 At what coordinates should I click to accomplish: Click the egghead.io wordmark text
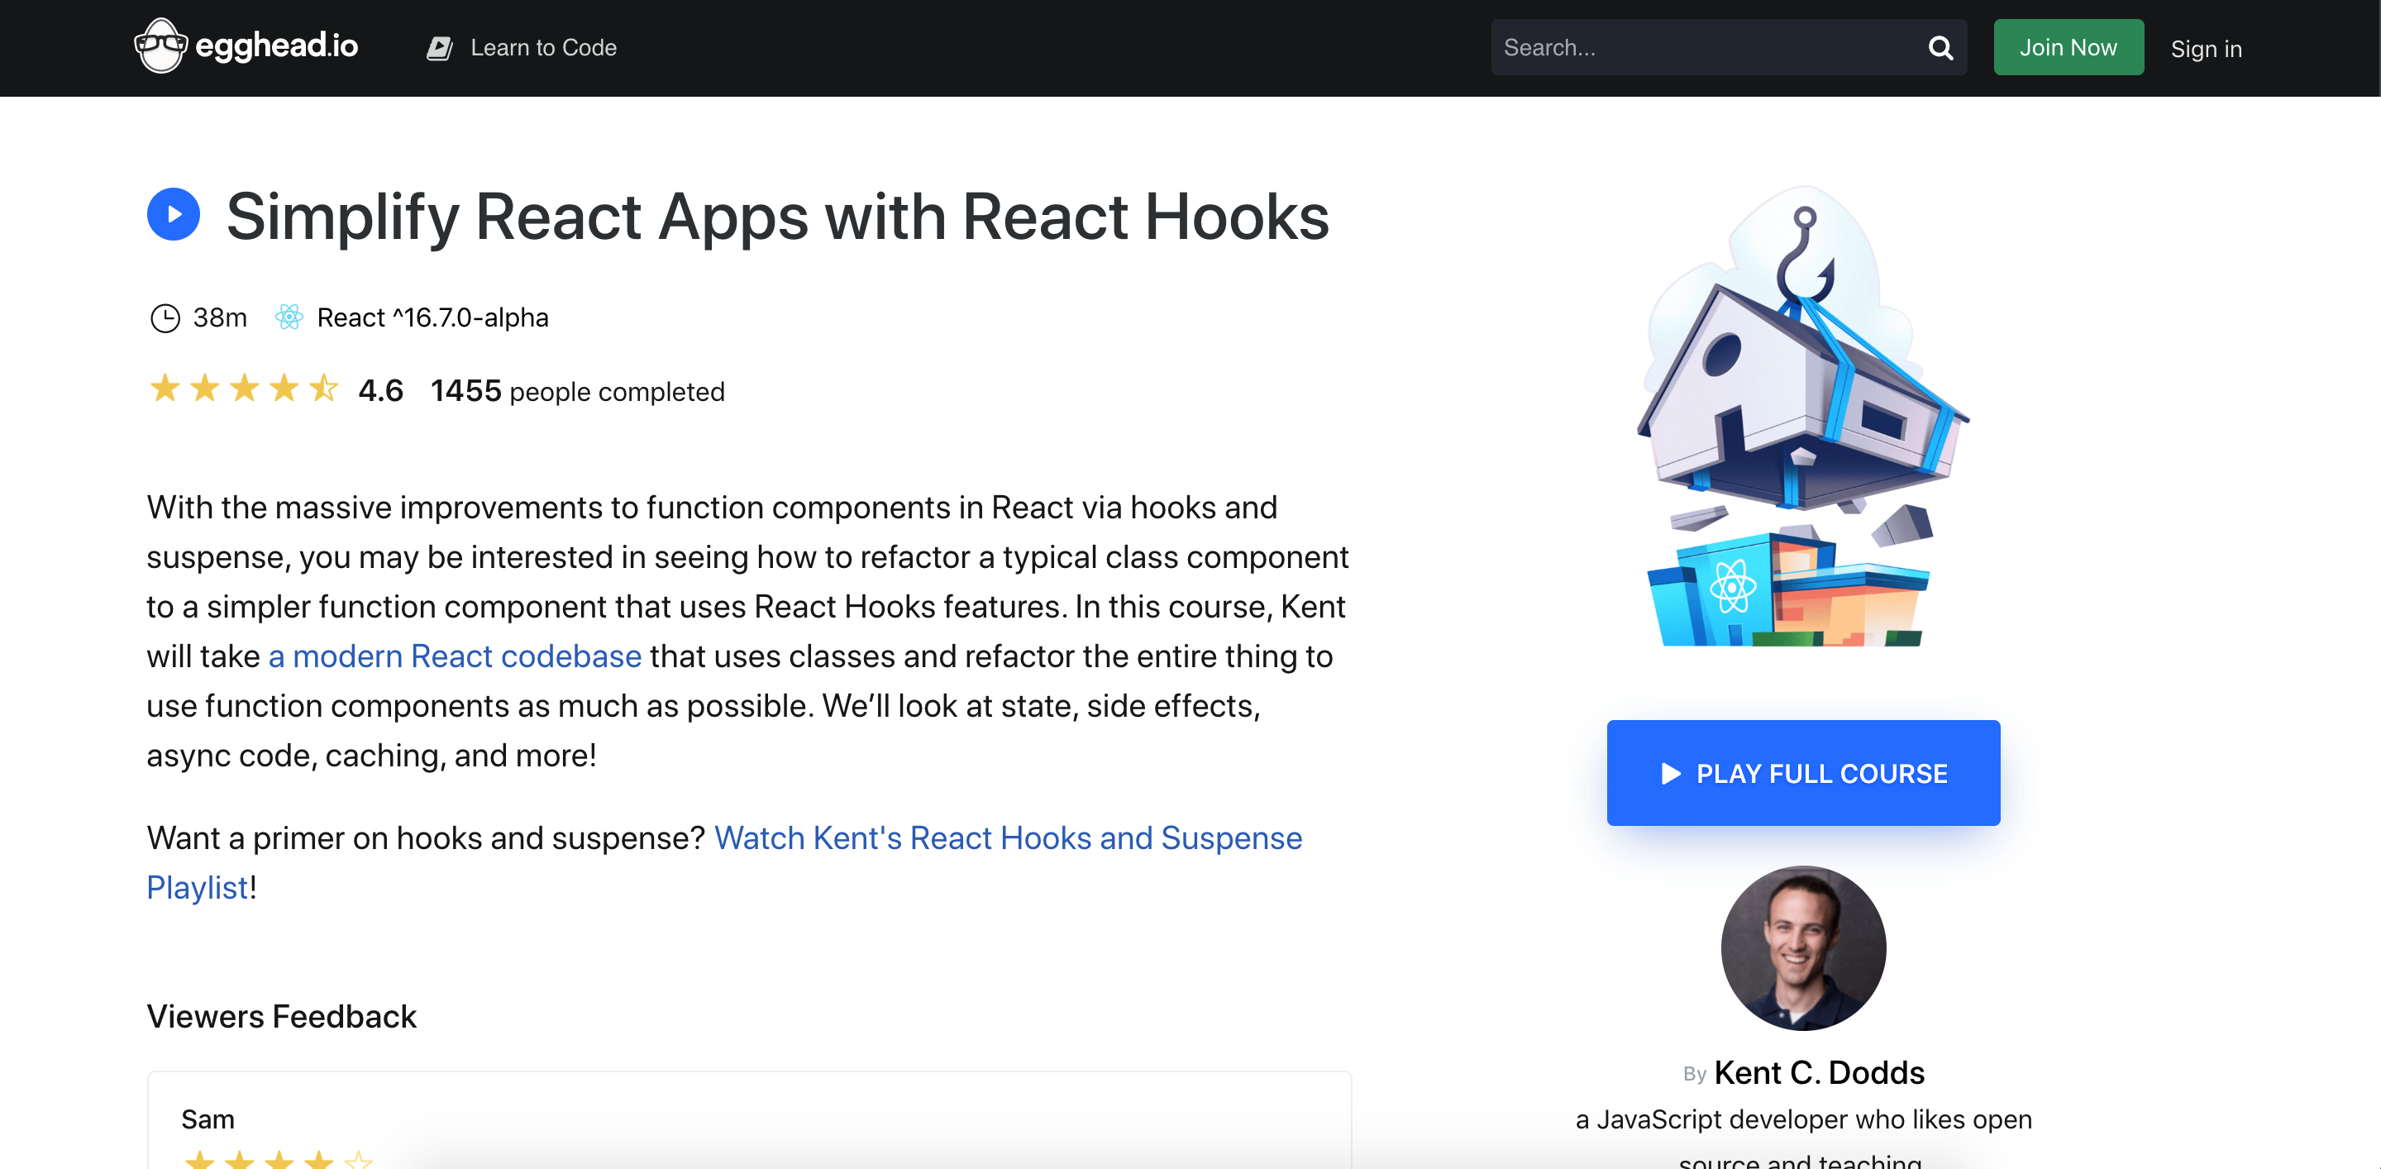[x=276, y=46]
